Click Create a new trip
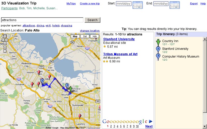This screenshot has width=207, height=129. [x=90, y=4]
